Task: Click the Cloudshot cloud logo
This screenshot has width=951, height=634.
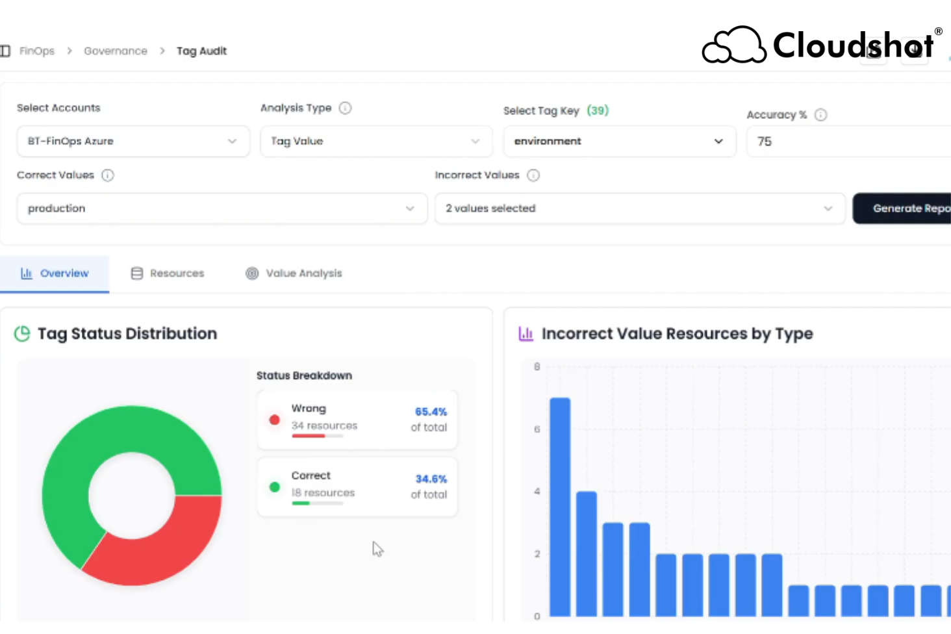Action: tap(733, 45)
